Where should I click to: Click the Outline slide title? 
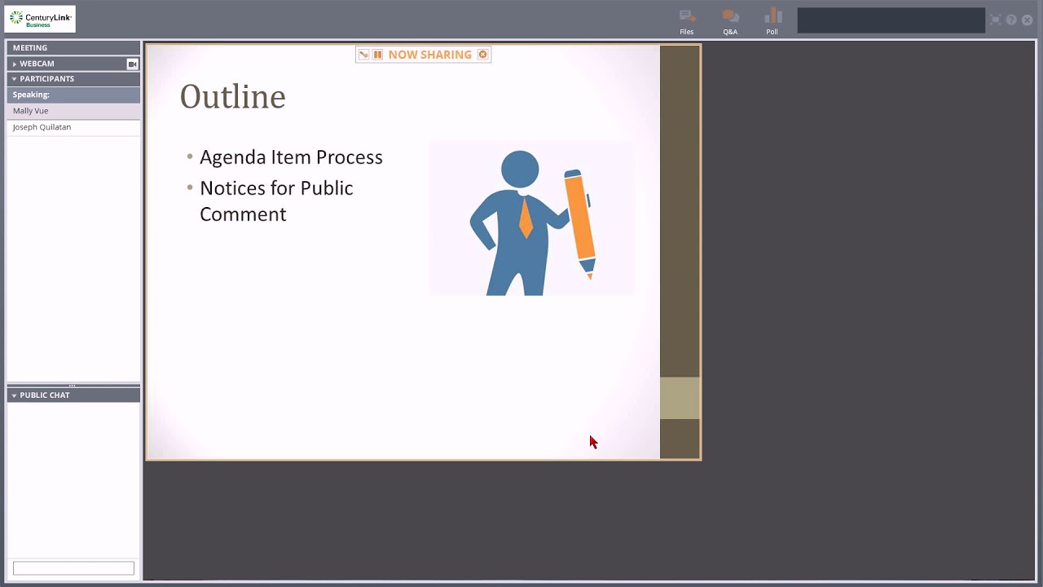pyautogui.click(x=232, y=96)
